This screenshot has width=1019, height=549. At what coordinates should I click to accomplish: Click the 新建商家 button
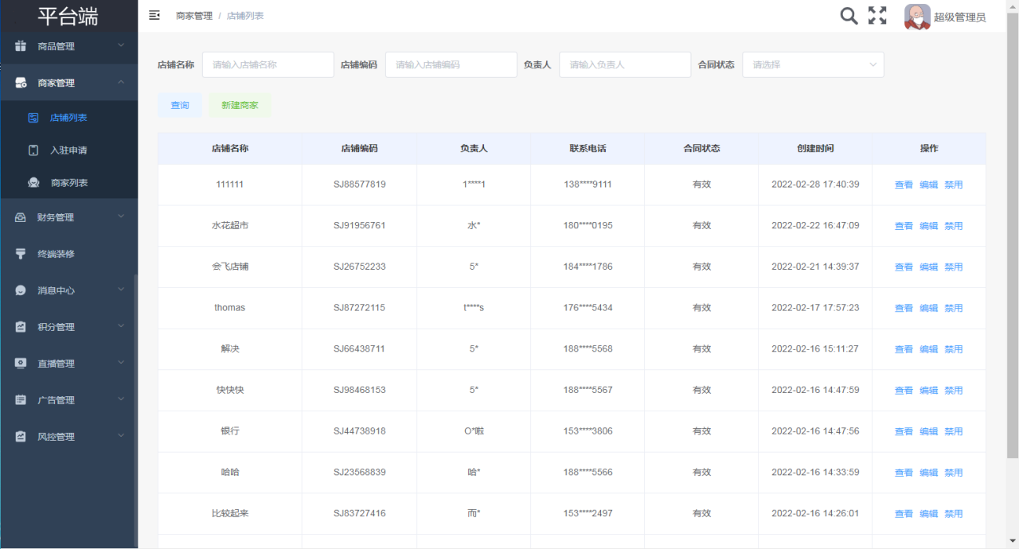coord(240,105)
